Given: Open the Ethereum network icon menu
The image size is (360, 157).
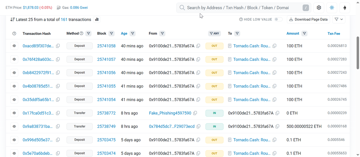Looking at the screenshot, I should [x=345, y=8].
